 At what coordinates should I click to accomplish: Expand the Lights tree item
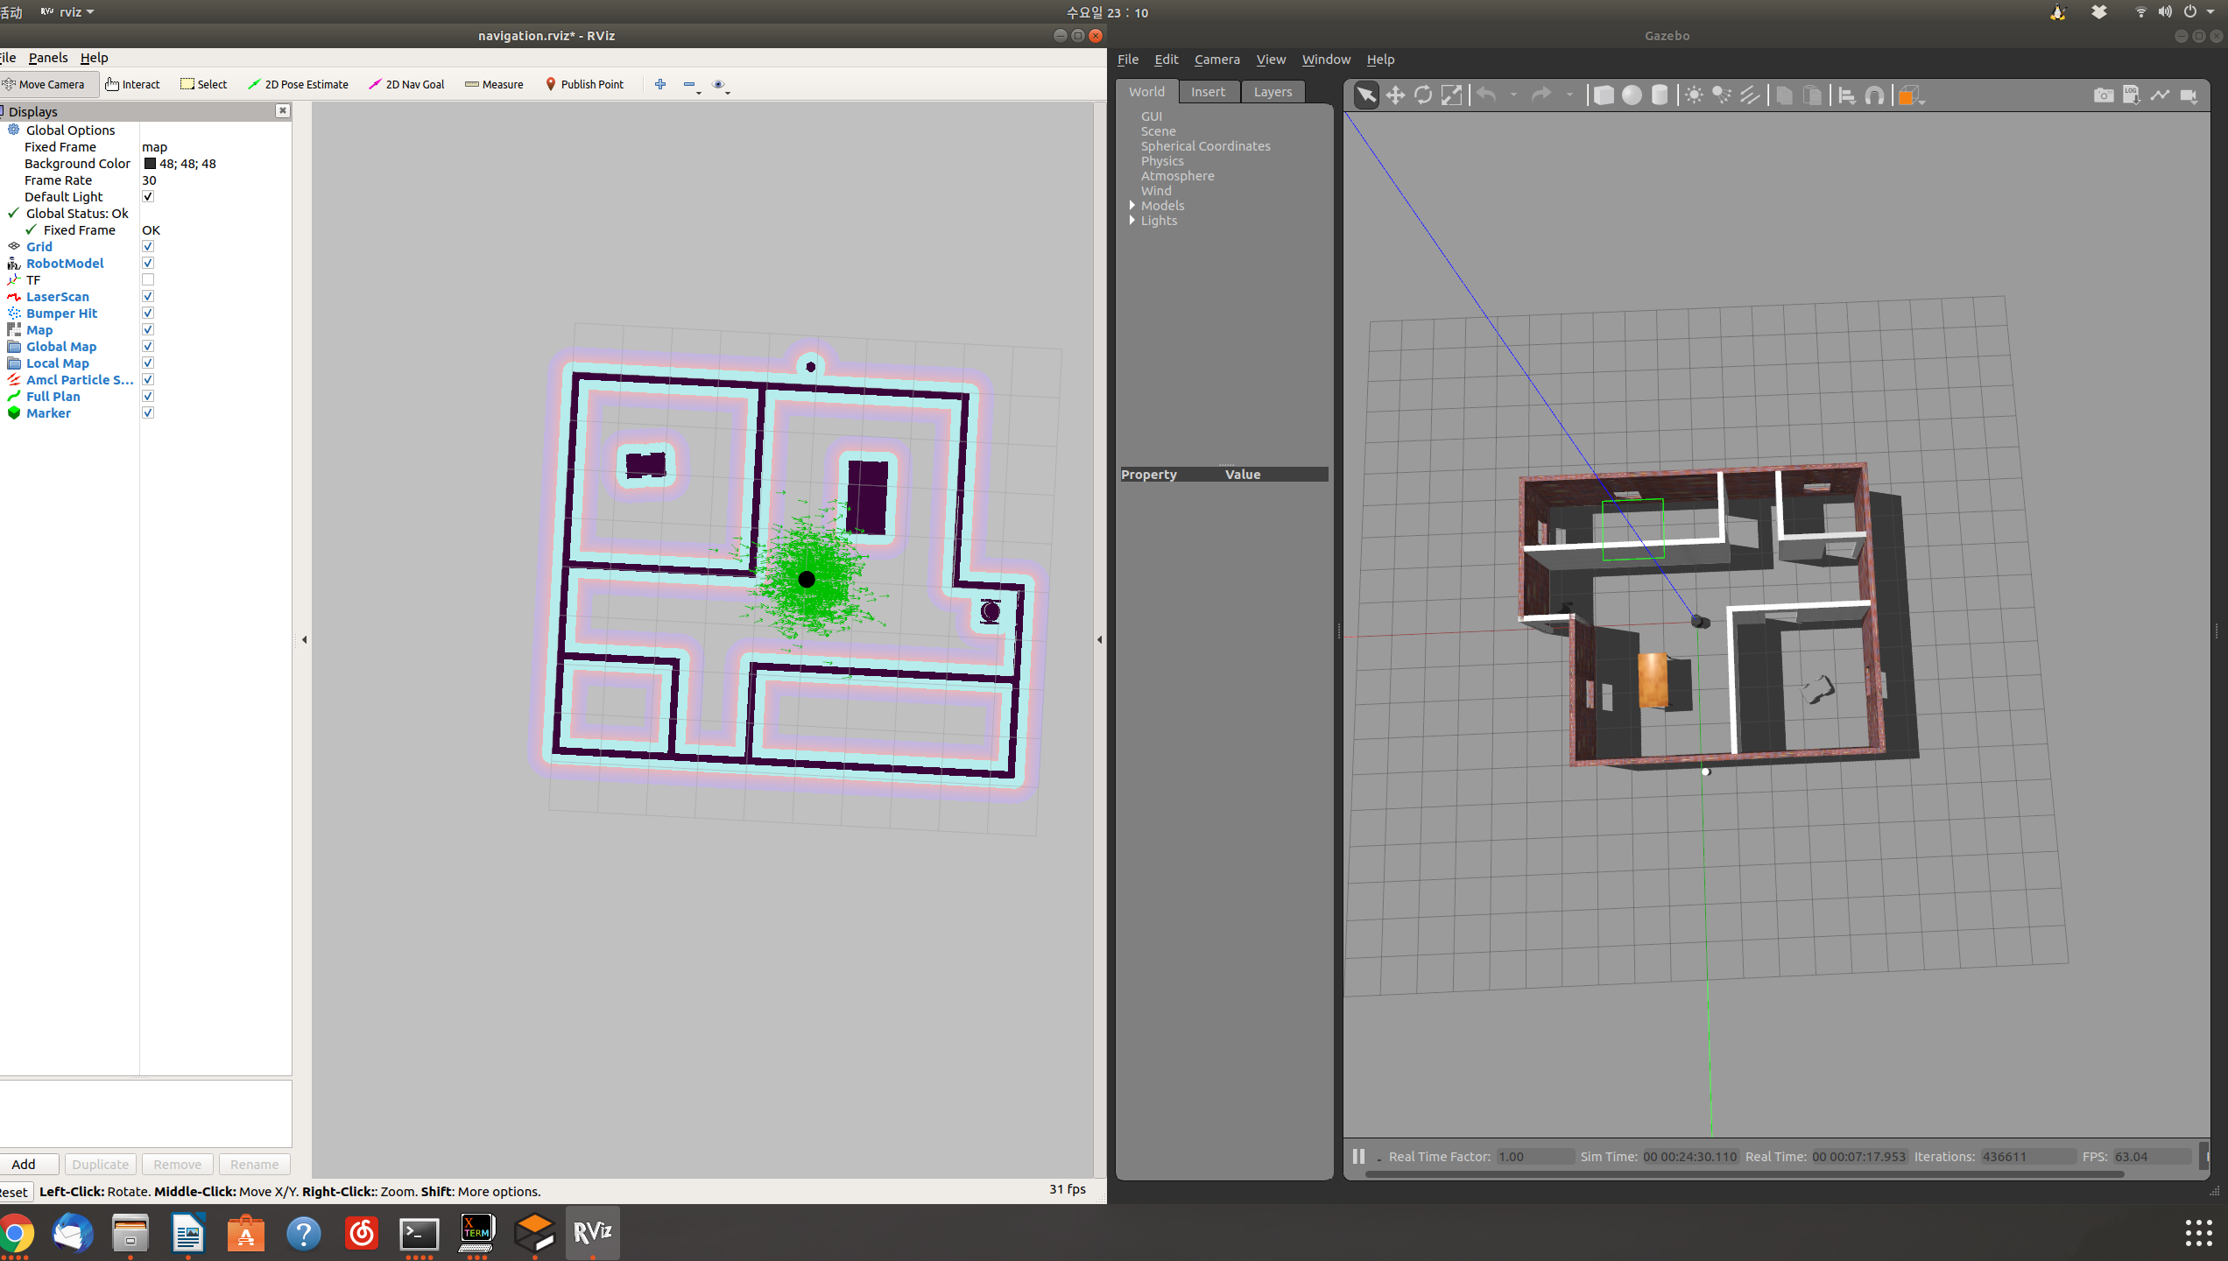1132,220
